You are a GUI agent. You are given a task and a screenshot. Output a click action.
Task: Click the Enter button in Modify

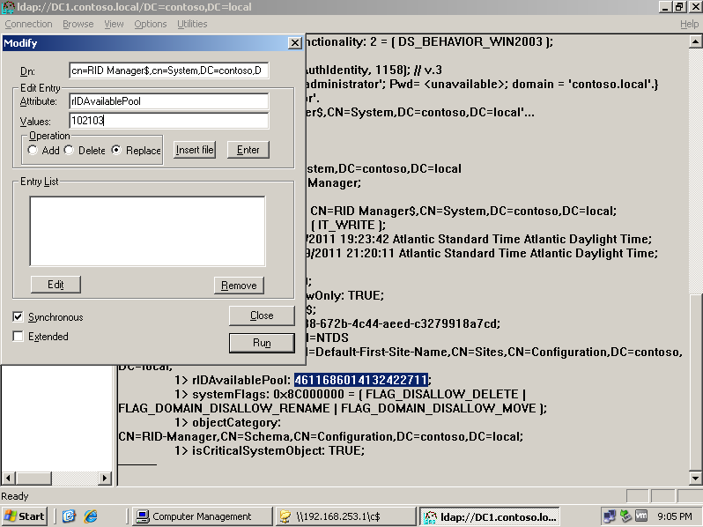[x=248, y=150]
